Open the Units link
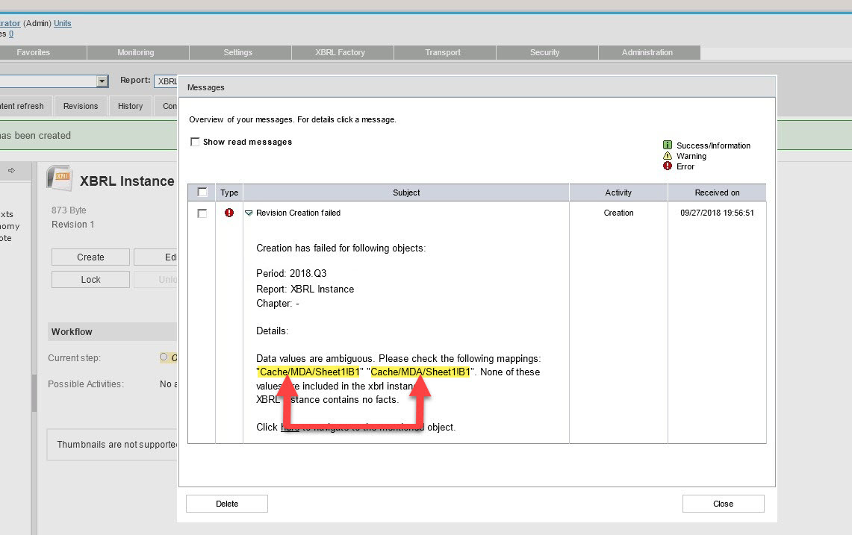Image resolution: width=852 pixels, height=535 pixels. click(x=63, y=23)
